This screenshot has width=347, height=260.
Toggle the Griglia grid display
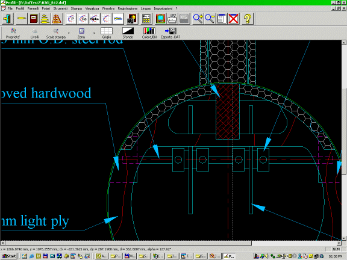click(107, 33)
